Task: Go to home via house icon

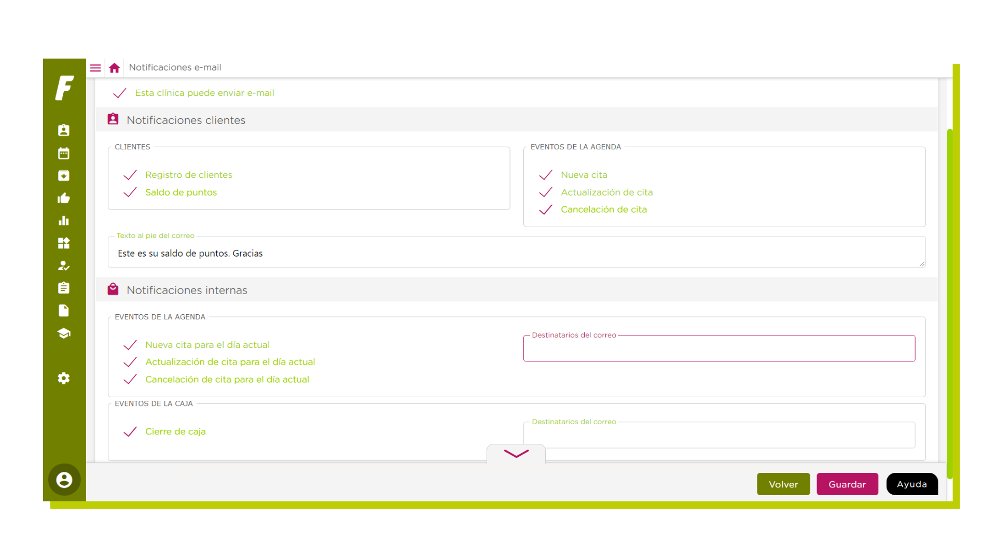Action: [115, 68]
